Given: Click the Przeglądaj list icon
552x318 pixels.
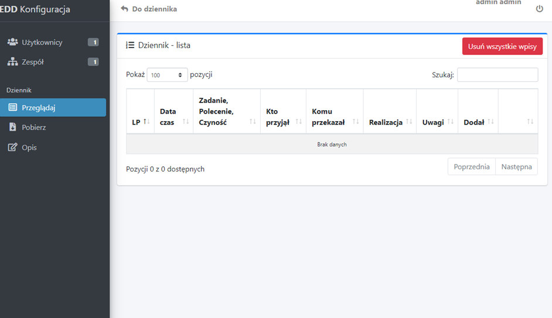Looking at the screenshot, I should point(12,108).
